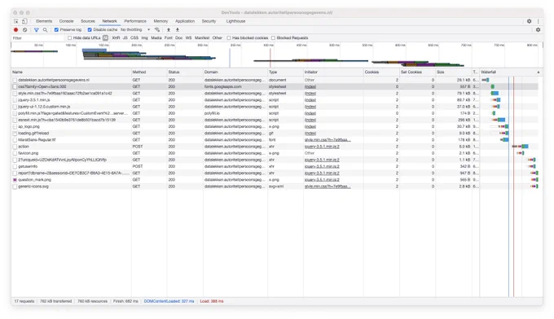Open style.min.css initiator for generic-icons.svg

tap(328, 186)
